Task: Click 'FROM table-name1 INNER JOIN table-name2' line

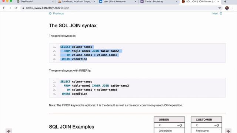Action: [x=96, y=86]
